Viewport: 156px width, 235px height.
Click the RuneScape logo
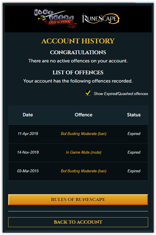tap(100, 19)
